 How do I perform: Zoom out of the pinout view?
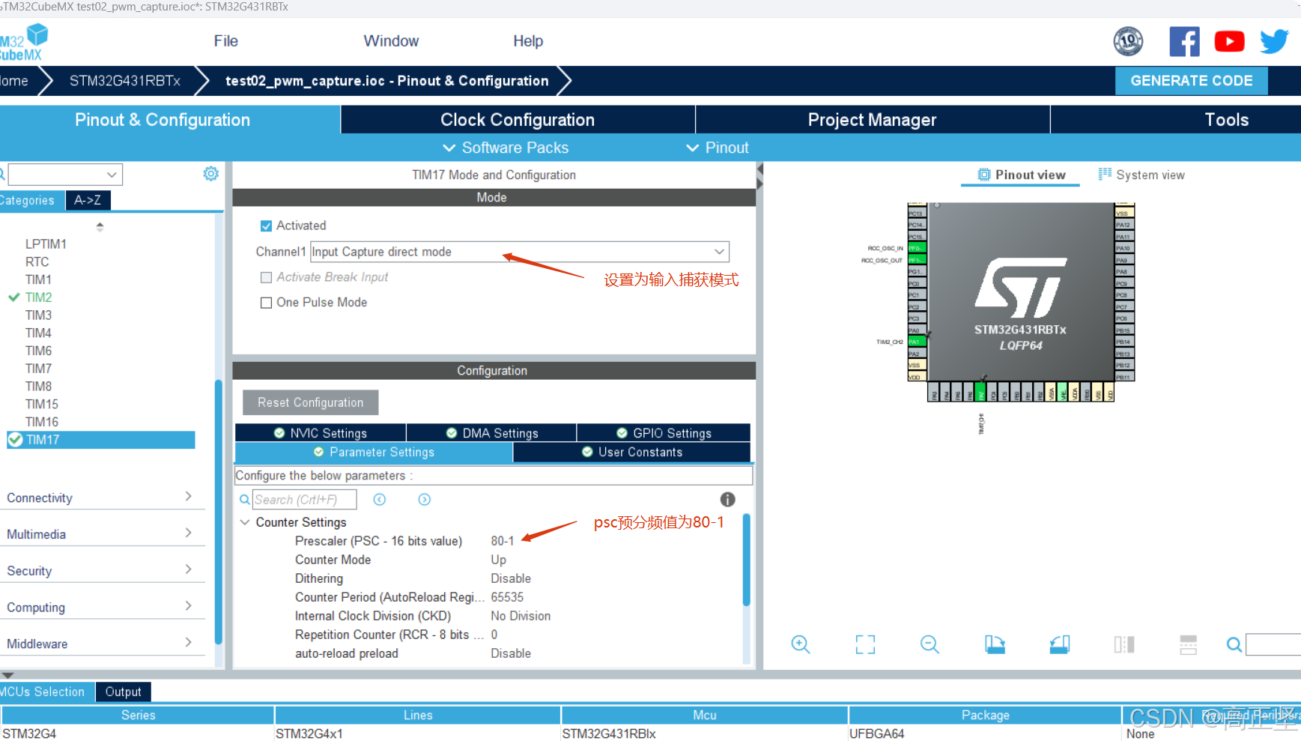(x=929, y=644)
